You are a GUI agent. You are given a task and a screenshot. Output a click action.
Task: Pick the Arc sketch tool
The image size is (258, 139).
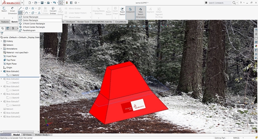pyautogui.click(x=26, y=13)
